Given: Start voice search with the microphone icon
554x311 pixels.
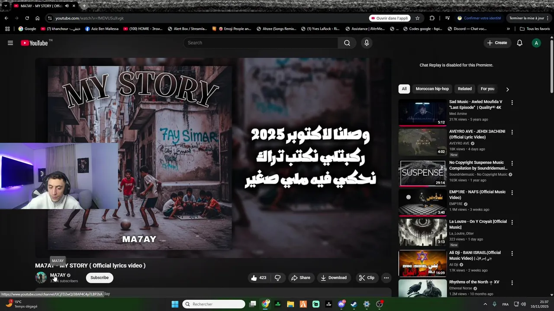Looking at the screenshot, I should 367,43.
